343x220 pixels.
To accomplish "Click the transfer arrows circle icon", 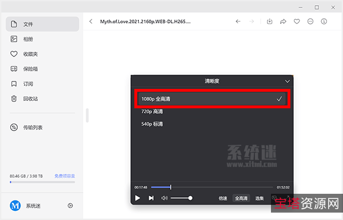I will point(14,127).
